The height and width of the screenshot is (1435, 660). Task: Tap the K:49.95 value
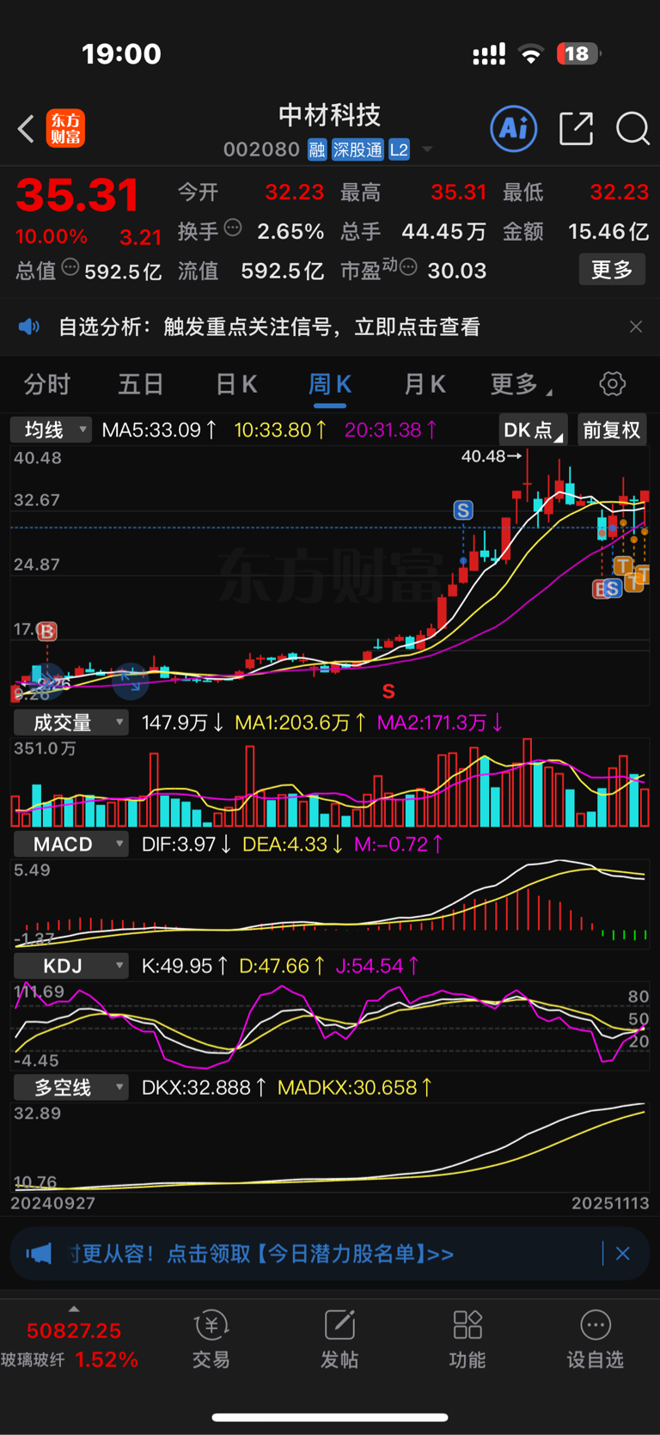pos(184,966)
